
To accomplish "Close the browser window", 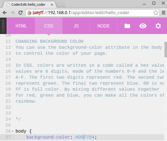I will tap(163, 3).
